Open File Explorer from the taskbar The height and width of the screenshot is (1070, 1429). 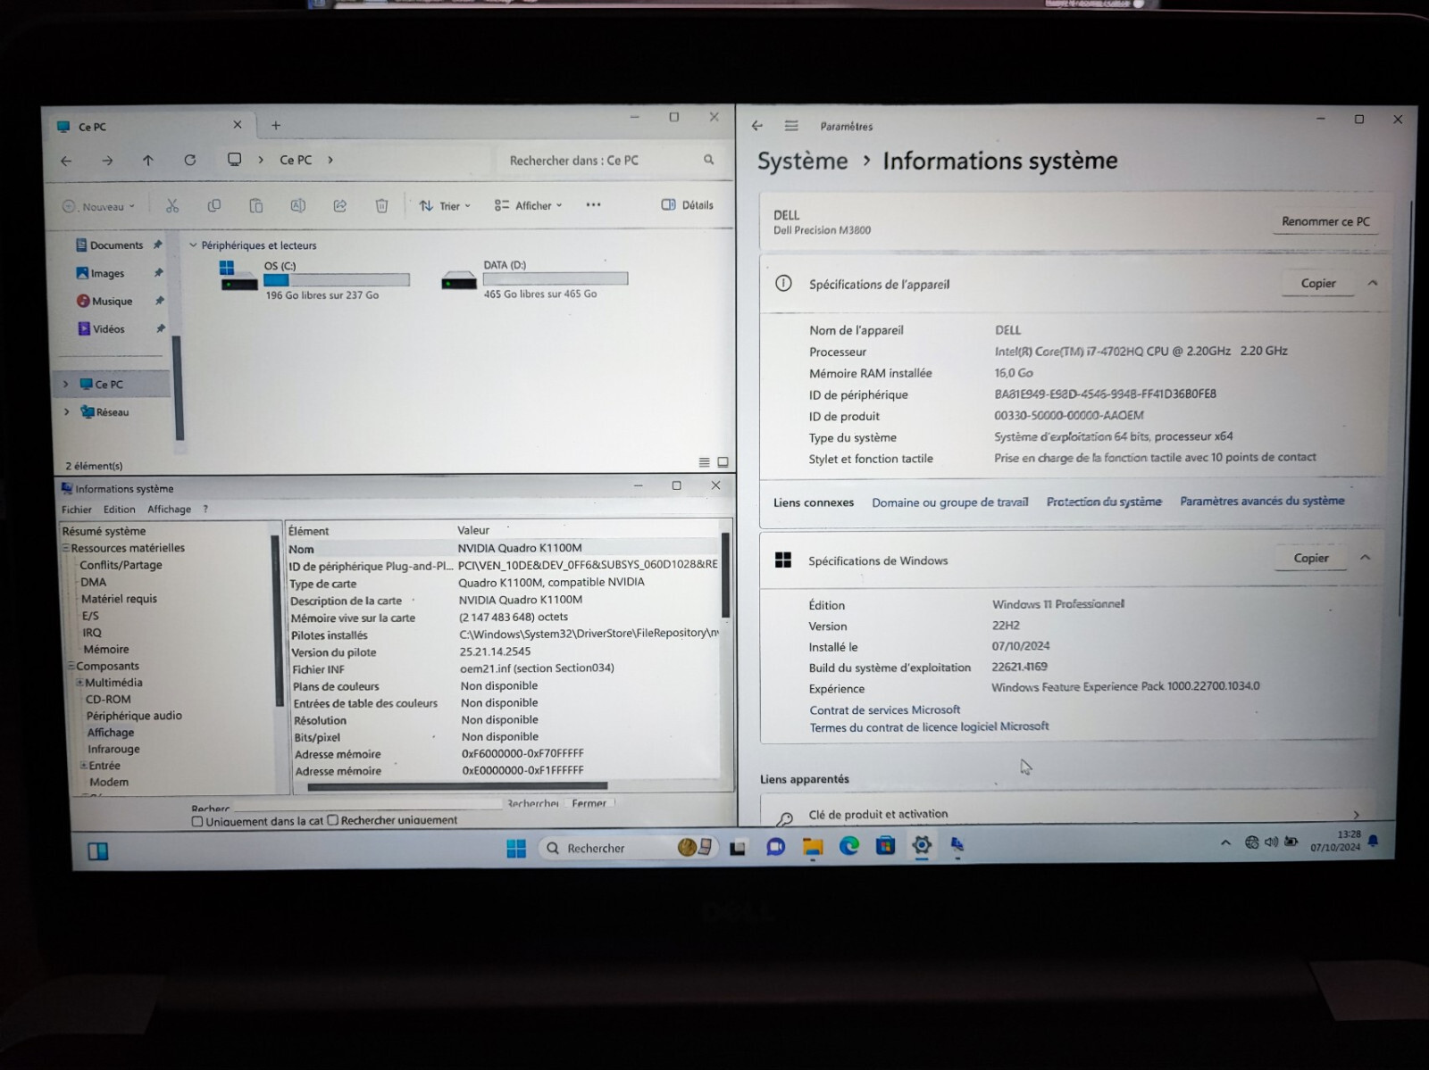pos(812,847)
